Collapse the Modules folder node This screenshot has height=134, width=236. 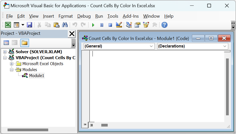(x=11, y=70)
